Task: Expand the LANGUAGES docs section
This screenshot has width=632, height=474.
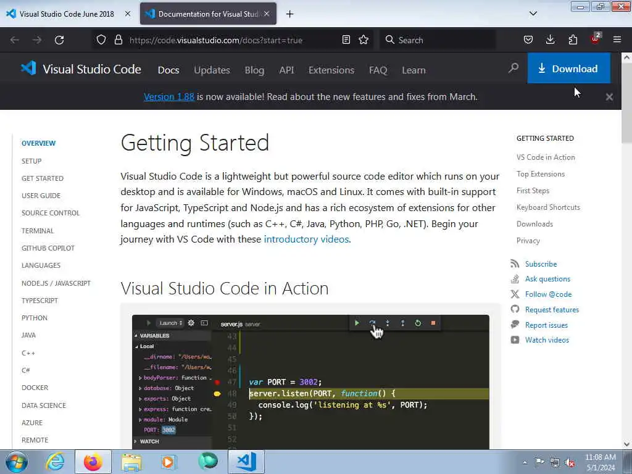Action: tap(41, 265)
